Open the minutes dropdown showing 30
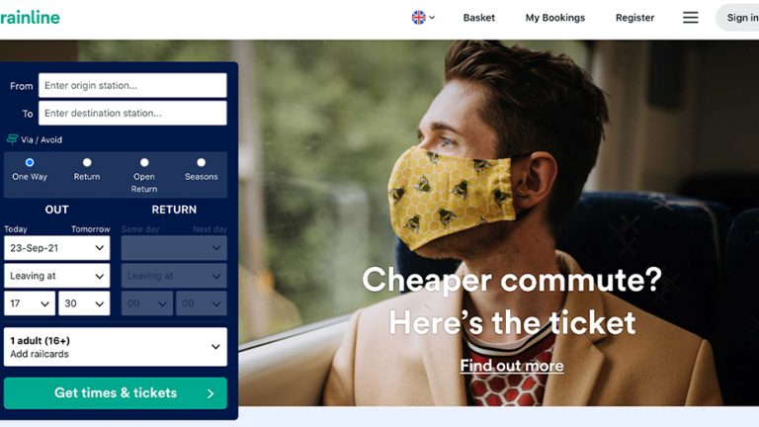 click(x=84, y=303)
